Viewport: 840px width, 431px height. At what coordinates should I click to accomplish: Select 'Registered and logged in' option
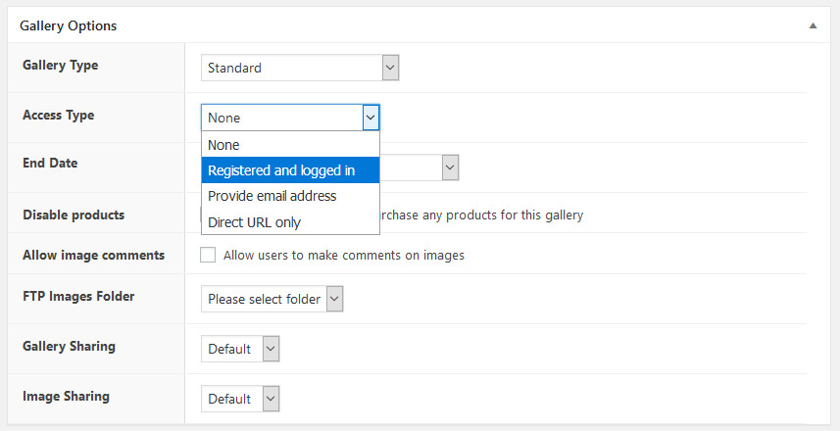pyautogui.click(x=290, y=170)
